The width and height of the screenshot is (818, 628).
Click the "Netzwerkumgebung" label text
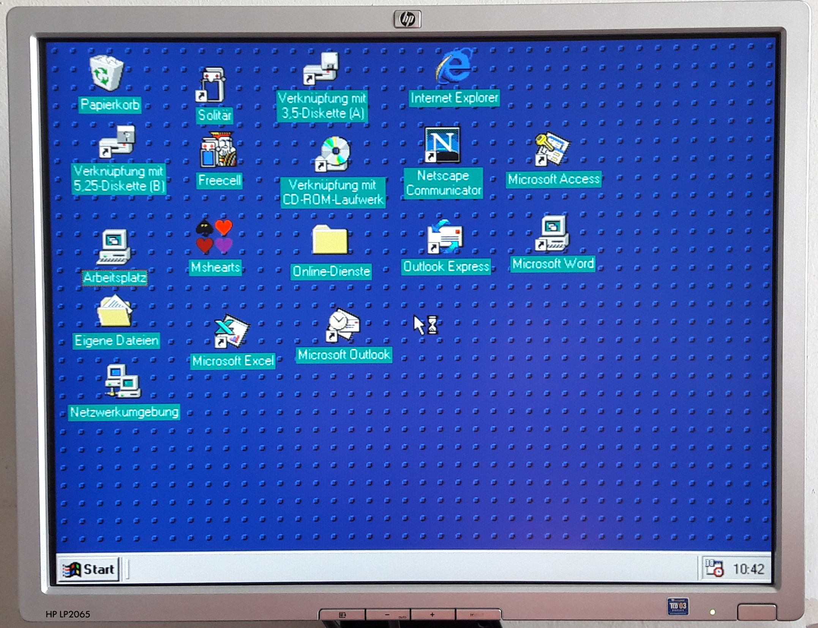click(124, 412)
